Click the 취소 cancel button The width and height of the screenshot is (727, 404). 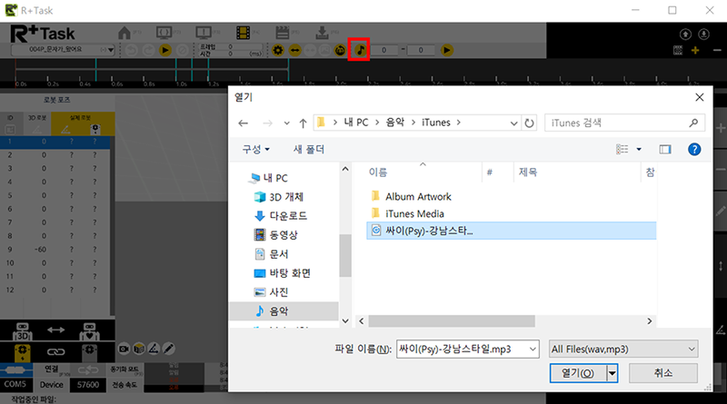coord(662,373)
